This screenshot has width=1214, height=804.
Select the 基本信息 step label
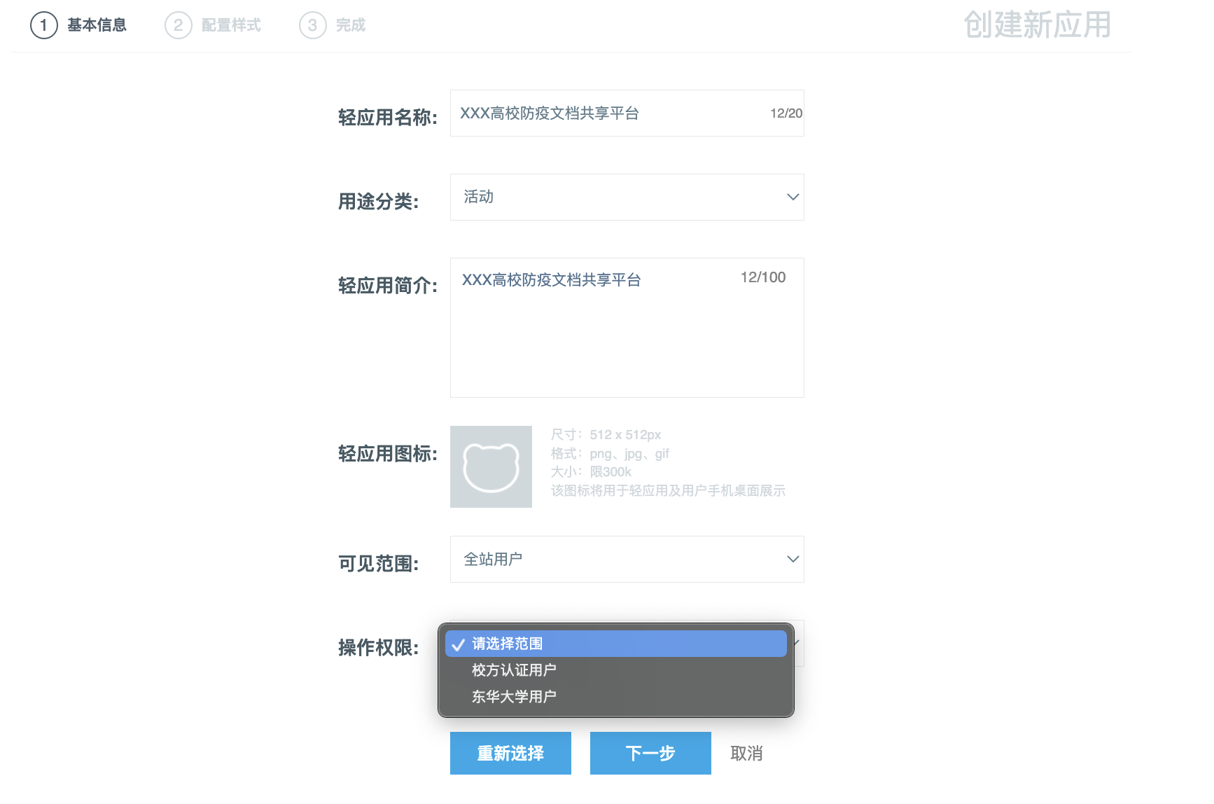pos(97,25)
